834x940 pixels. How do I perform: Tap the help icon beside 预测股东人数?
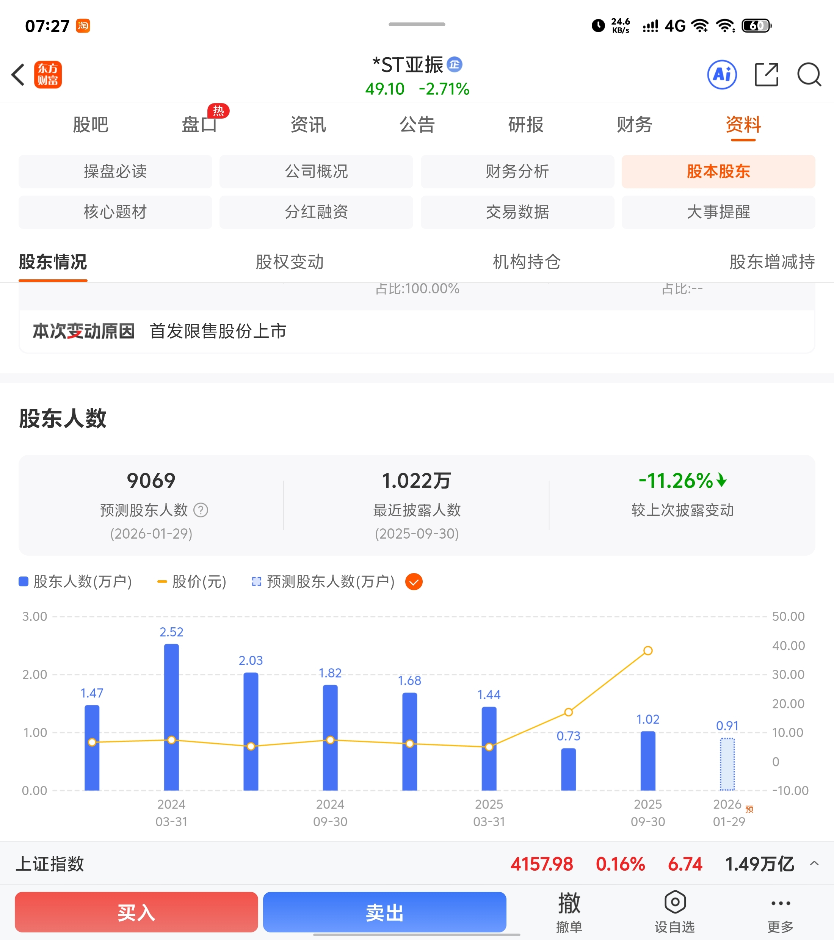pyautogui.click(x=201, y=510)
